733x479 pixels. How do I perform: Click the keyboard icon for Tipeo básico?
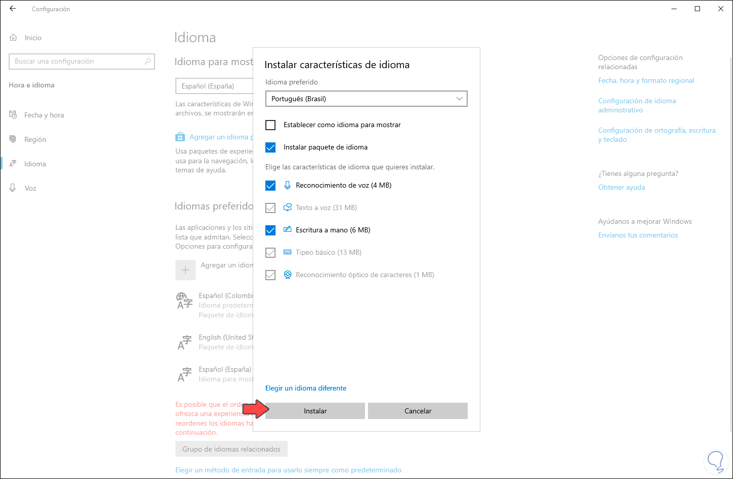(x=287, y=252)
